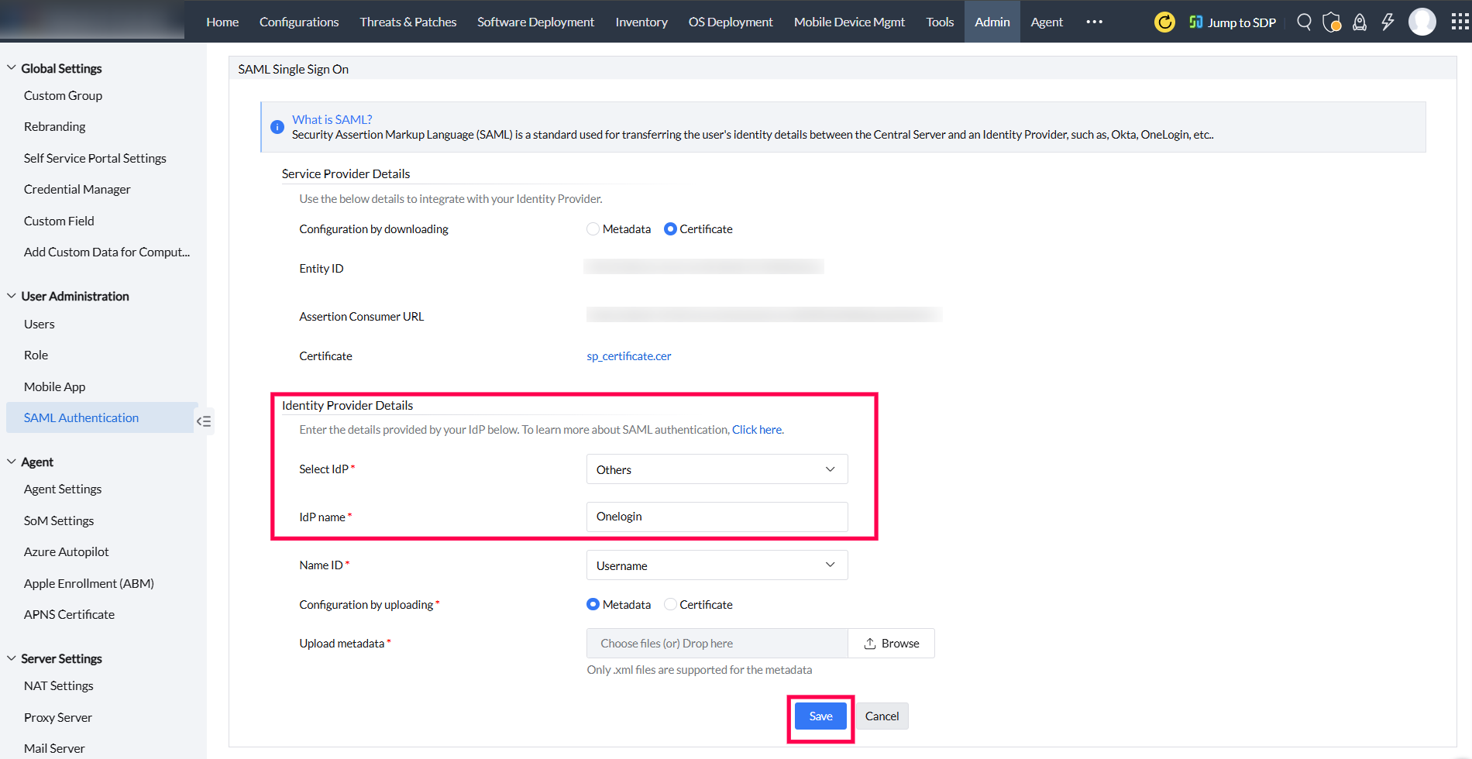Viewport: 1472px width, 759px height.
Task: Open the What is SAML? link
Action: point(332,119)
